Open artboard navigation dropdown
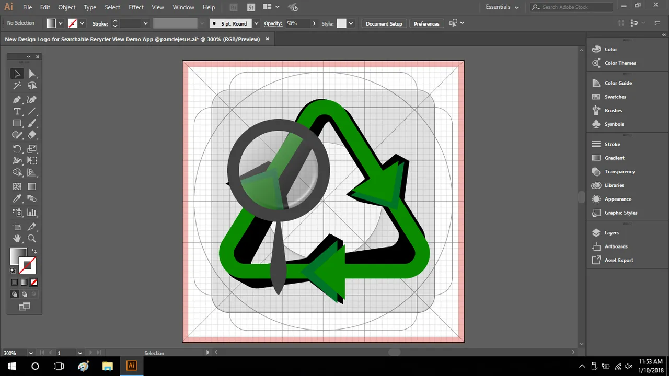 (79, 353)
